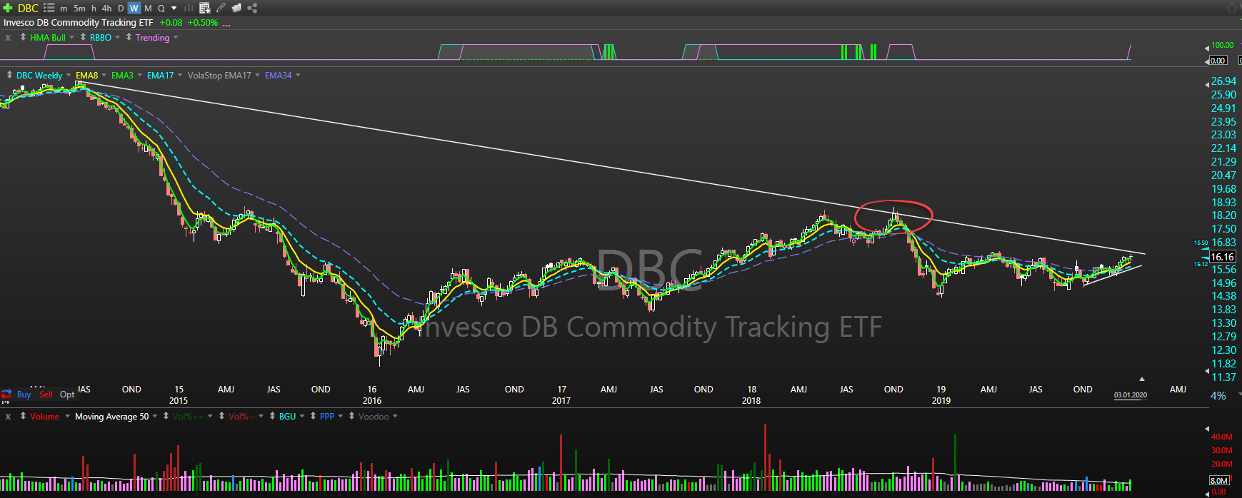Screen dimensions: 1242x498
Task: Click the red ellipsis after the percent change
Action: click(x=227, y=24)
